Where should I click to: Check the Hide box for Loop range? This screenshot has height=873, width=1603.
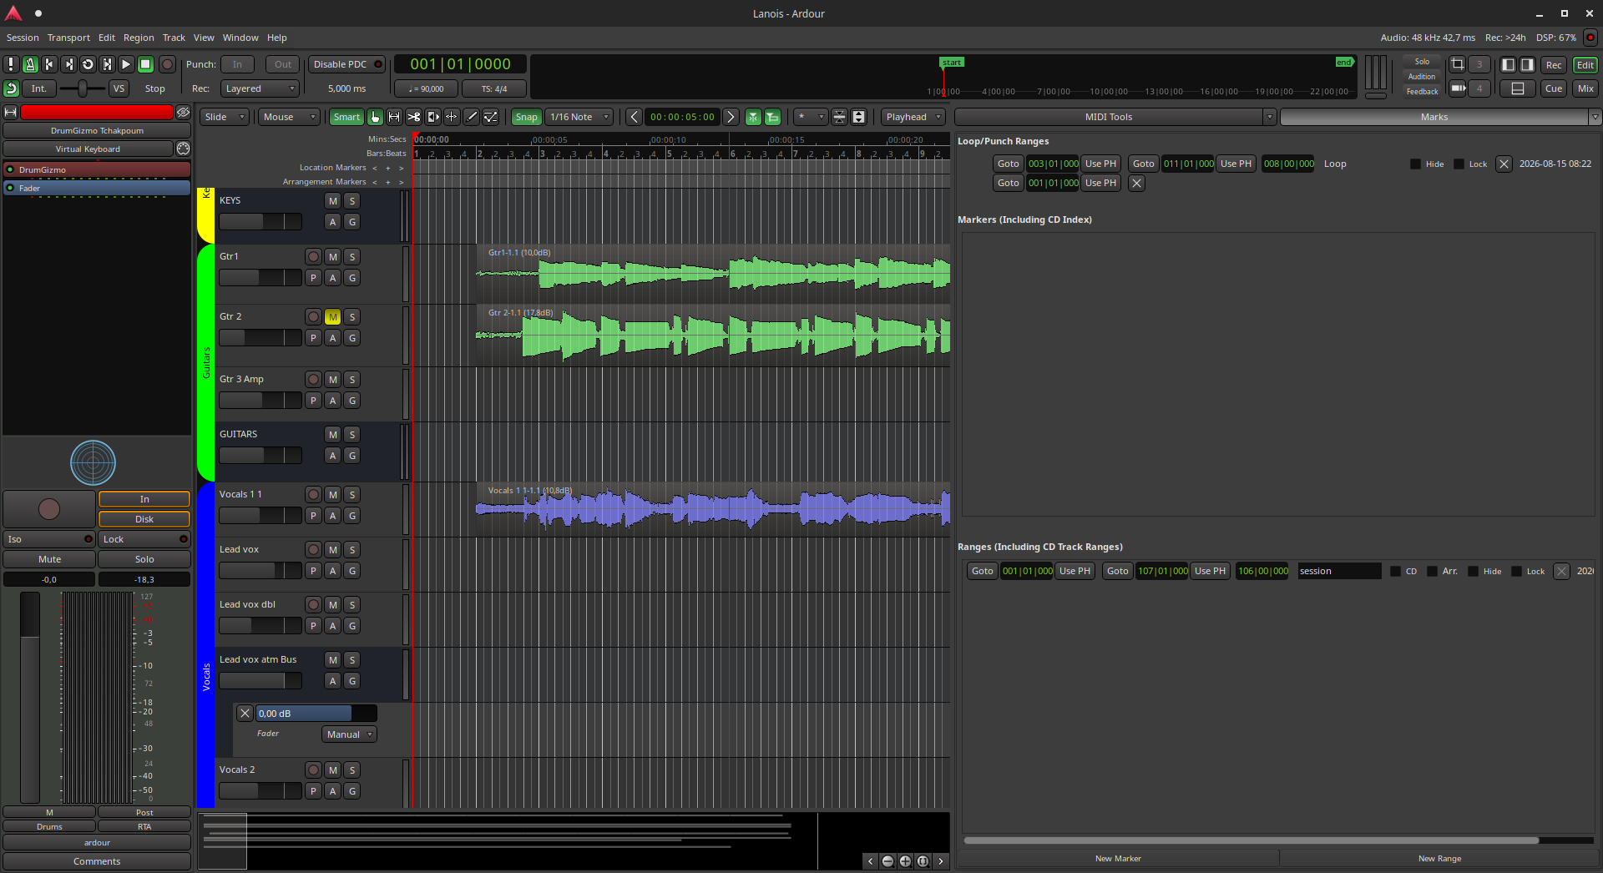pyautogui.click(x=1415, y=164)
